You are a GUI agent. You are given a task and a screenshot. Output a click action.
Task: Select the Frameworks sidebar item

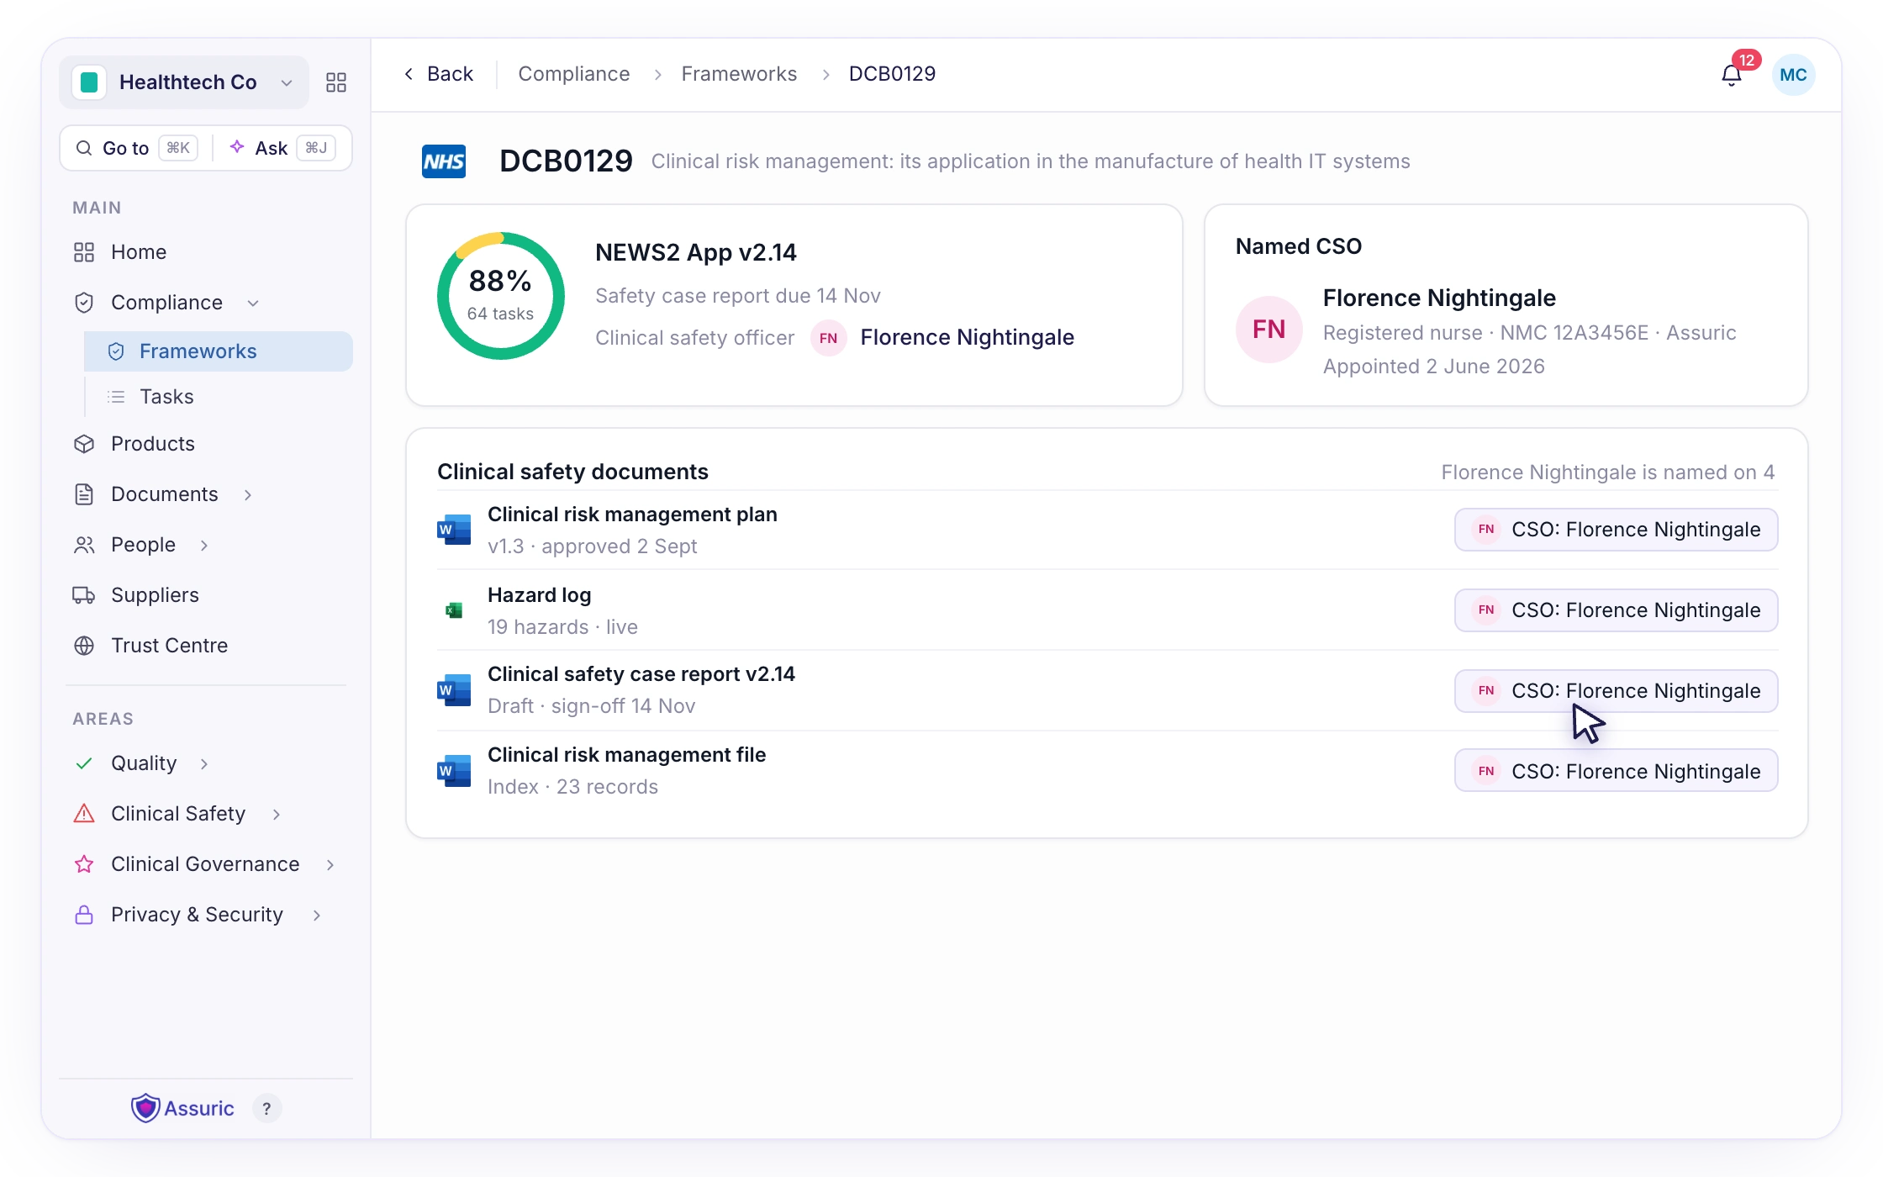pos(219,351)
